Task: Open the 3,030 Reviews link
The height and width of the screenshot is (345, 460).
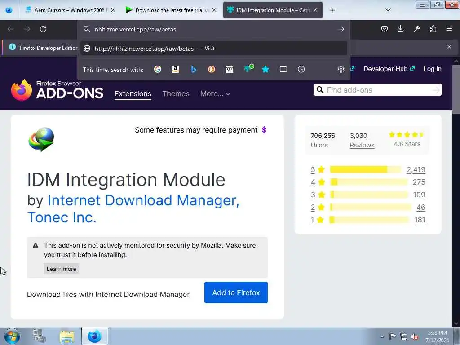Action: coord(362,141)
